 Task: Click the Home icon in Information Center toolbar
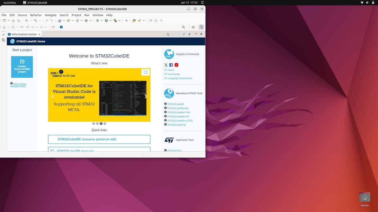click(x=168, y=34)
